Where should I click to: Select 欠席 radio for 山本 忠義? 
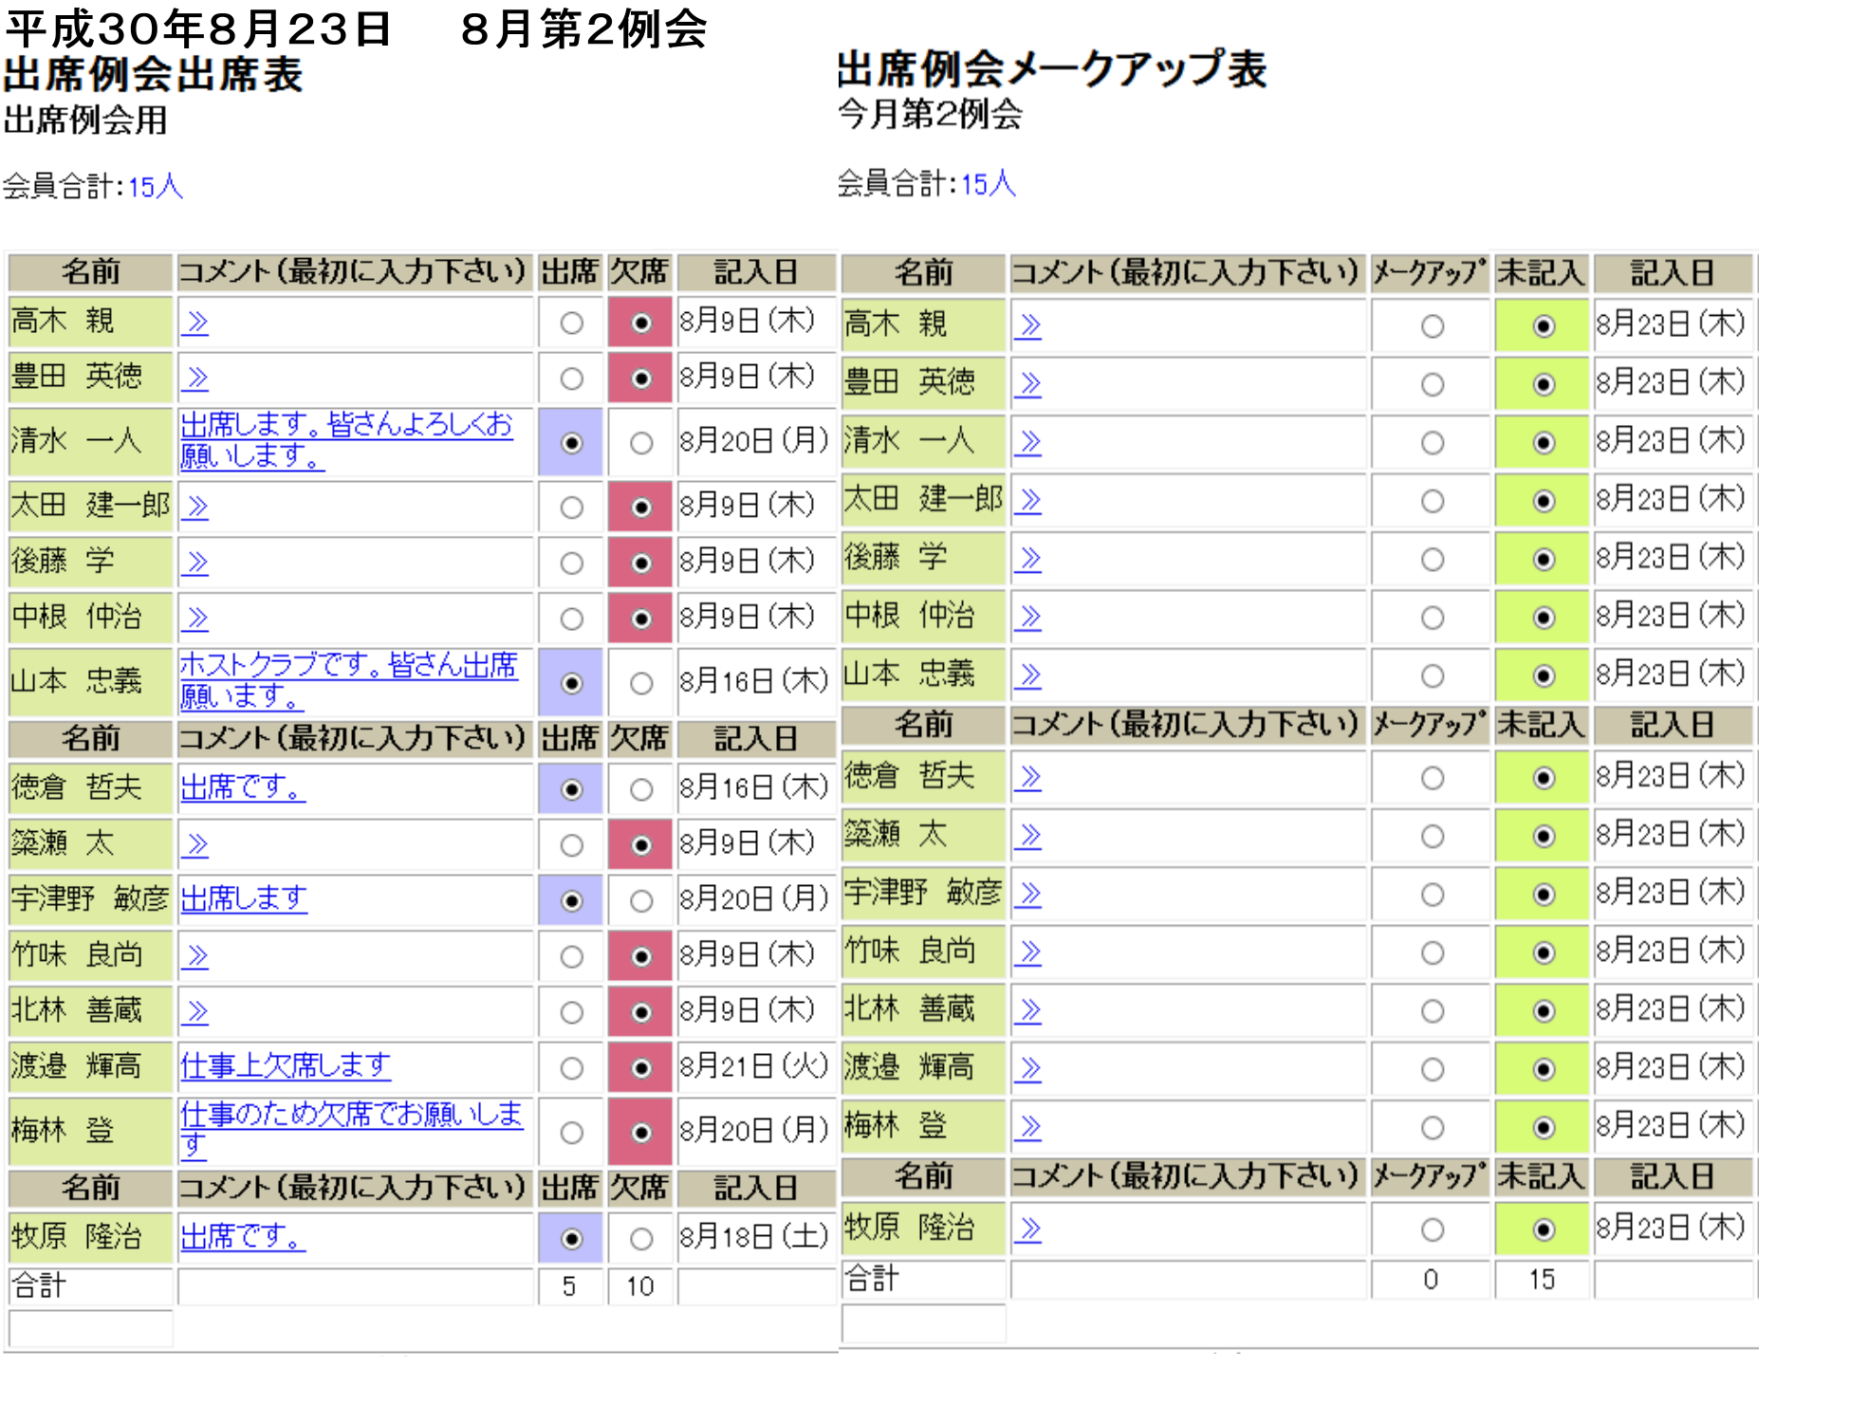click(641, 683)
